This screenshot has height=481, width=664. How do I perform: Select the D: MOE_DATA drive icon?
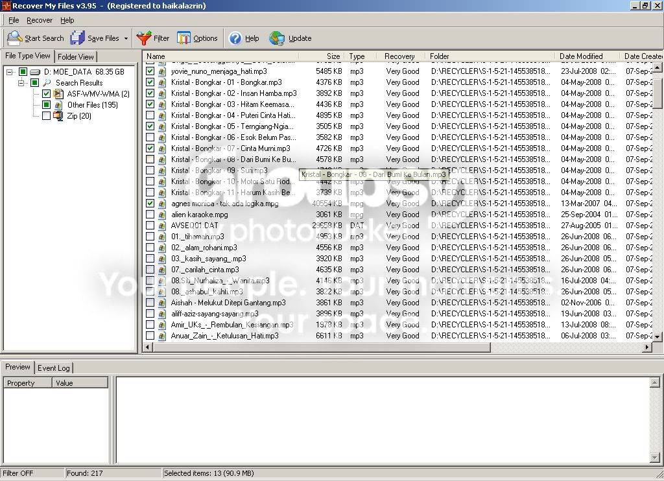(35, 72)
